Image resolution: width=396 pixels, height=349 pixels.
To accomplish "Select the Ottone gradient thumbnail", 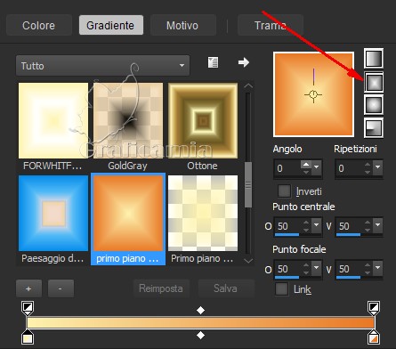I will (x=203, y=120).
